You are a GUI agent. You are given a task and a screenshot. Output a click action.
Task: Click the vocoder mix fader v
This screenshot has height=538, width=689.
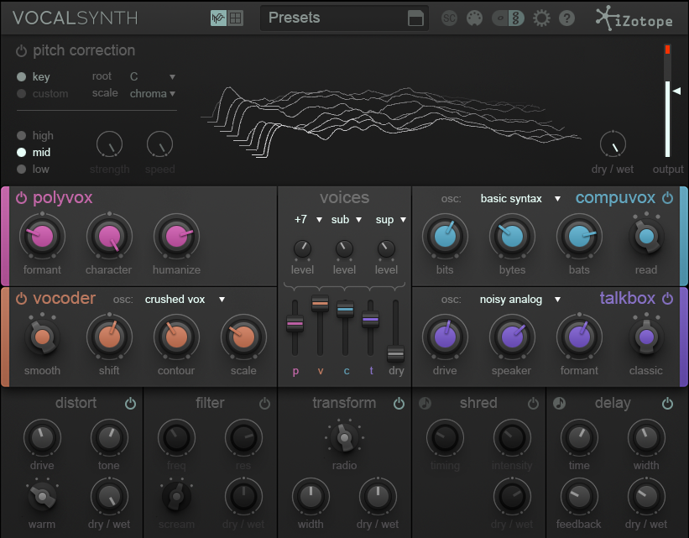coord(320,303)
